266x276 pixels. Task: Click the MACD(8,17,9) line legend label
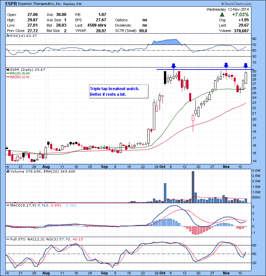tap(21, 205)
